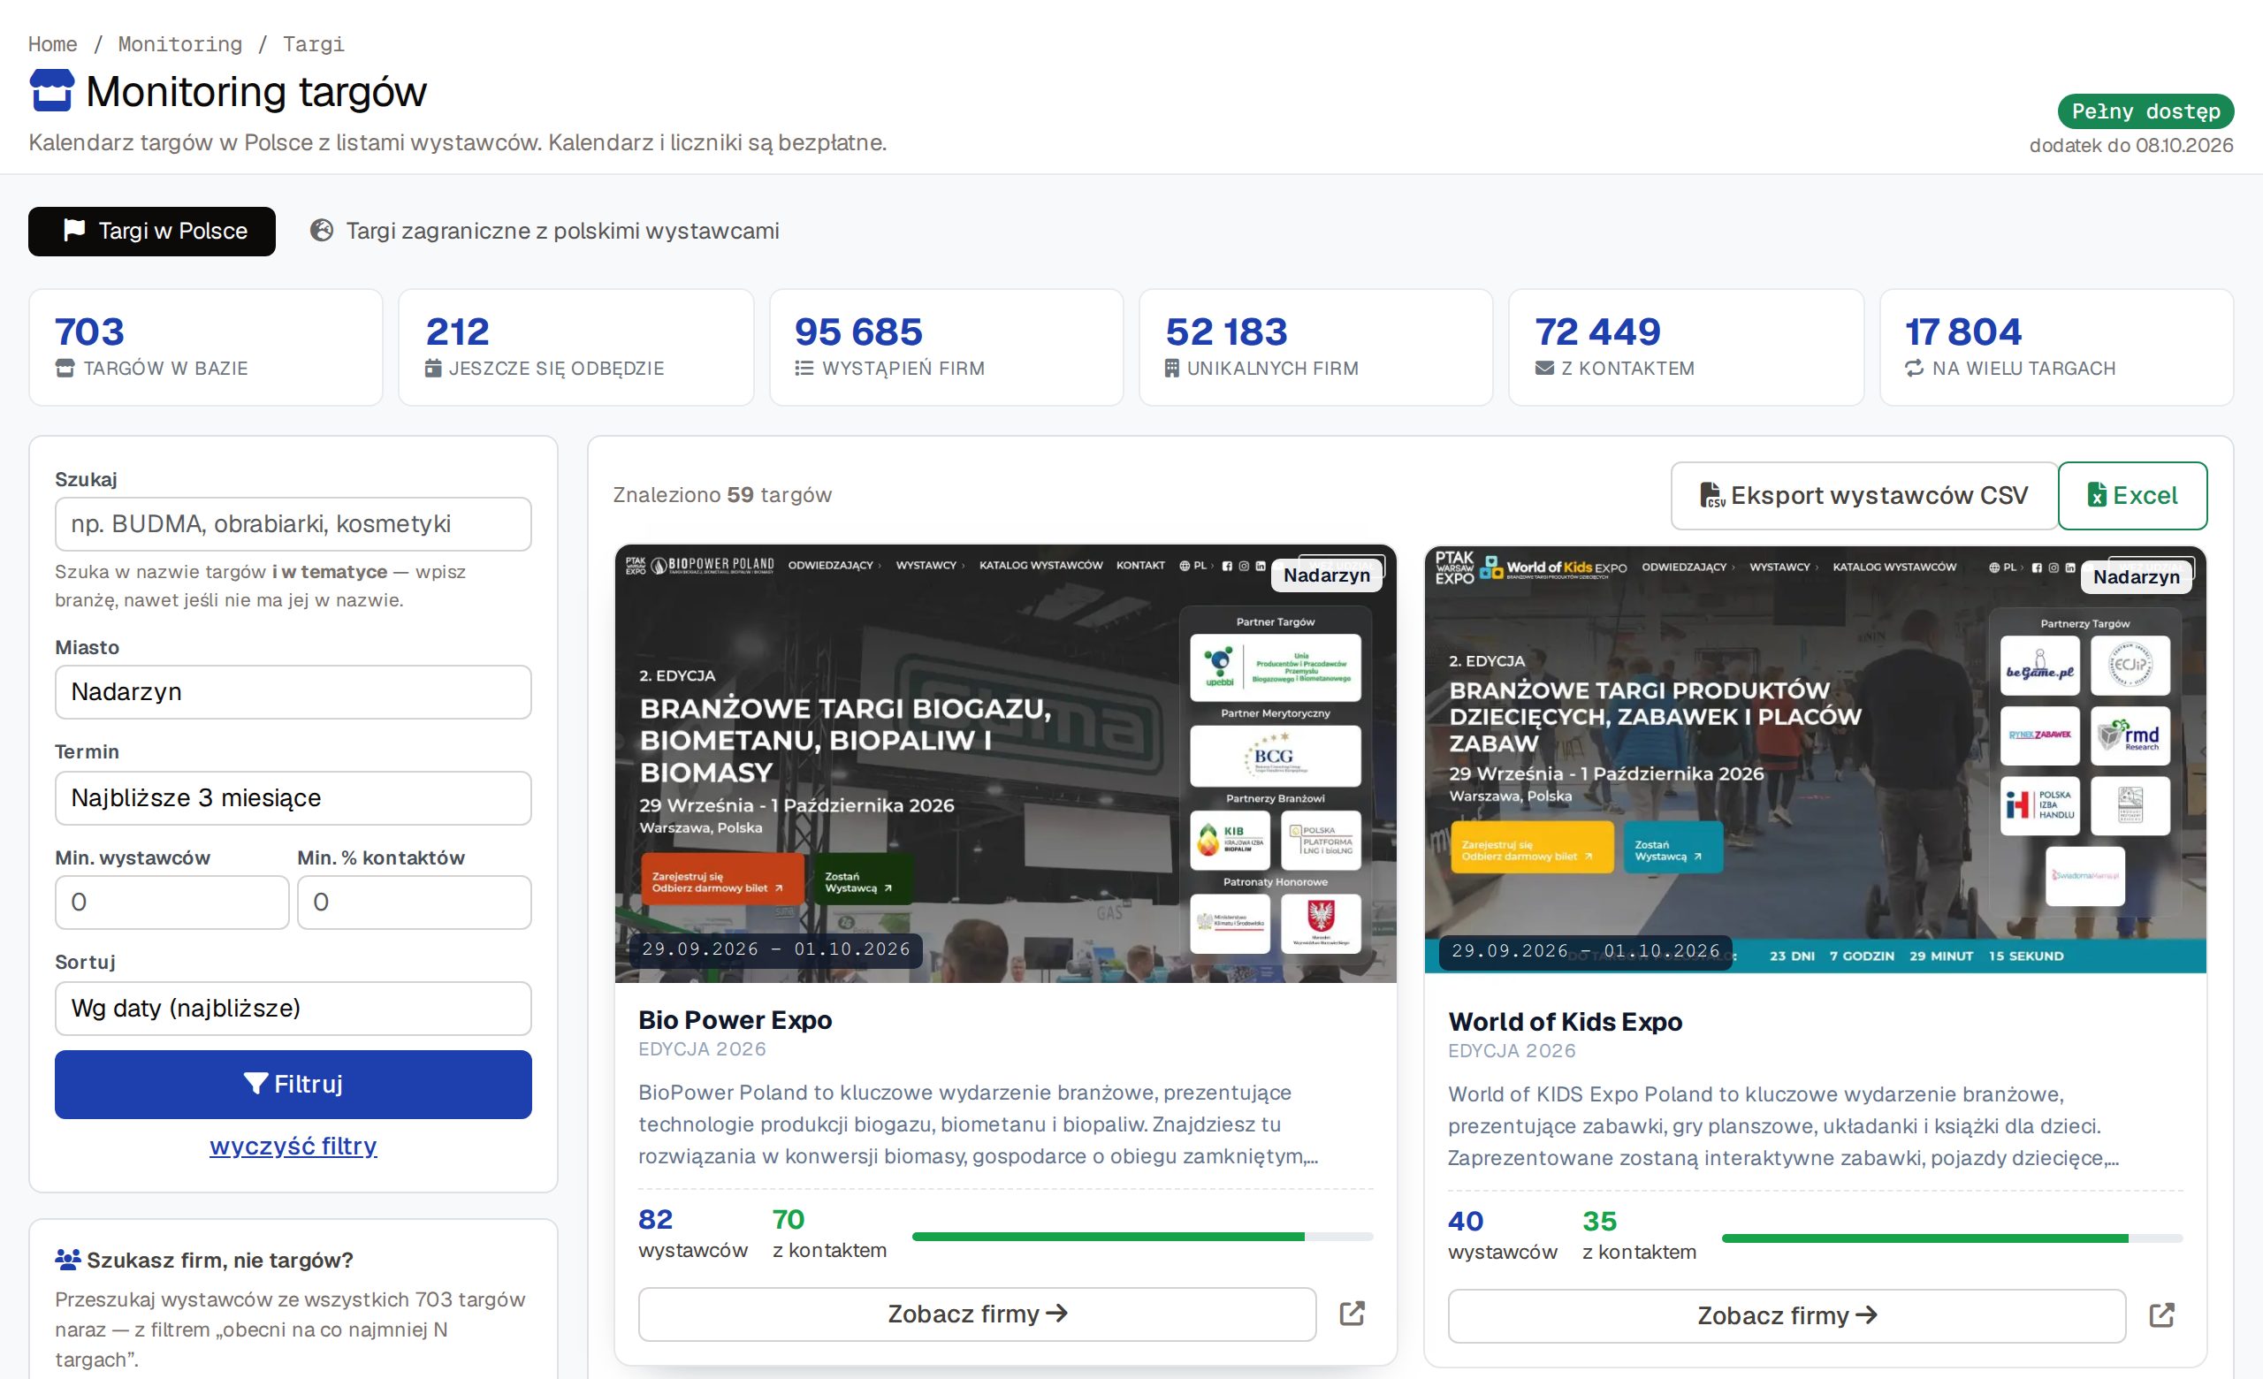Click the Filtruj button
2263x1379 pixels.
pyautogui.click(x=293, y=1085)
